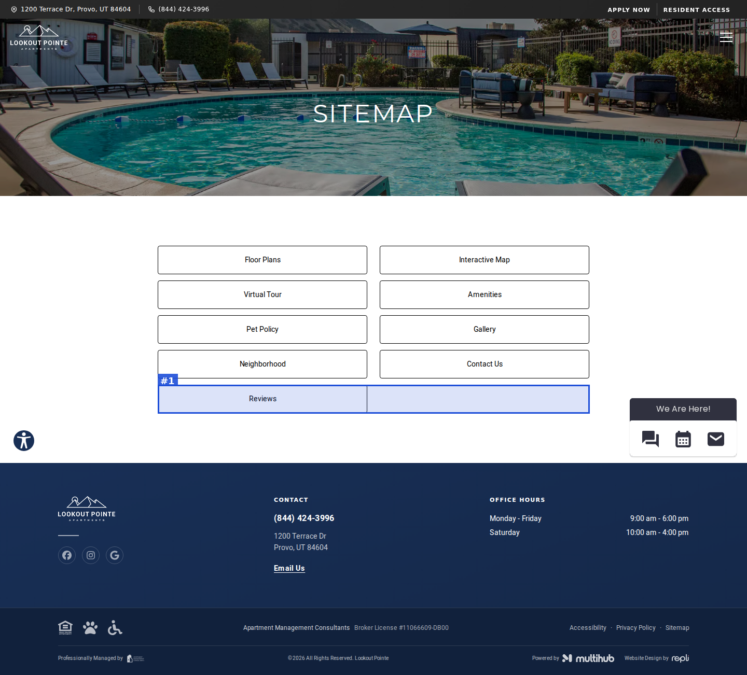
Task: Click the Lookout Pointe footer logo
Action: tap(87, 509)
